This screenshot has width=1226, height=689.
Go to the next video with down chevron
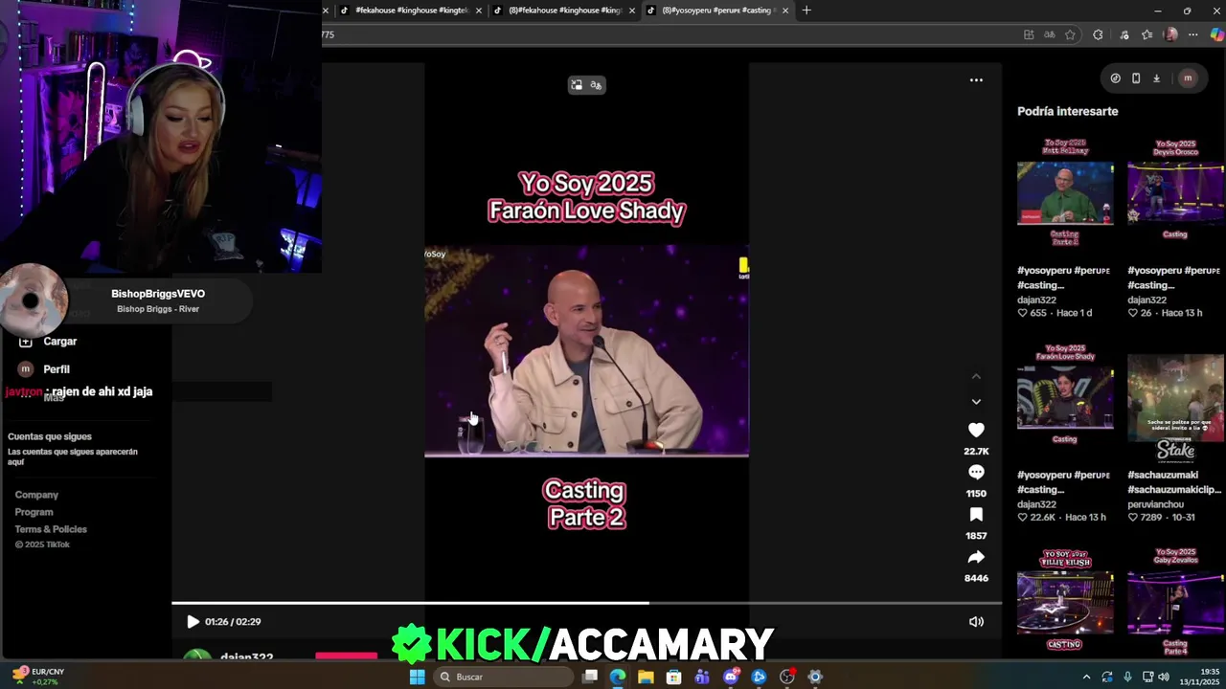[x=976, y=402]
